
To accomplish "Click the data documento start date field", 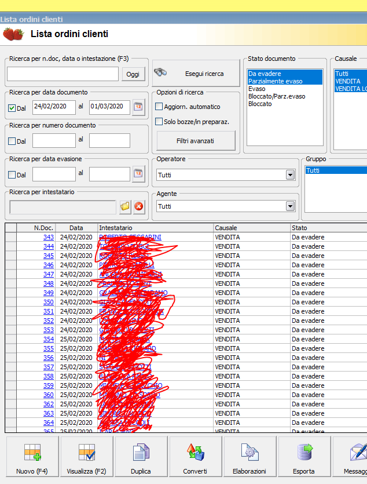I will [x=54, y=107].
